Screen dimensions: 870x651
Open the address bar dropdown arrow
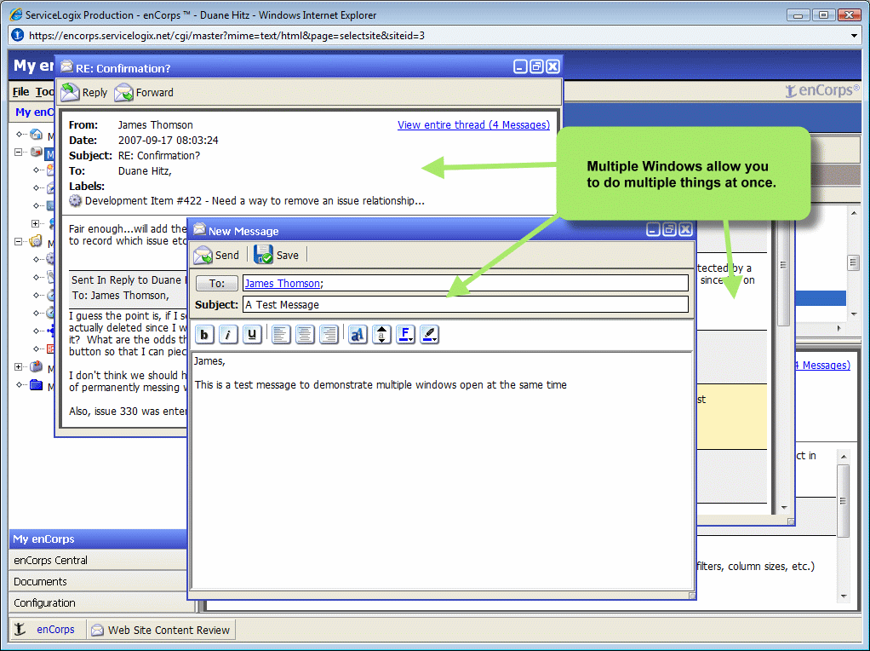[854, 36]
